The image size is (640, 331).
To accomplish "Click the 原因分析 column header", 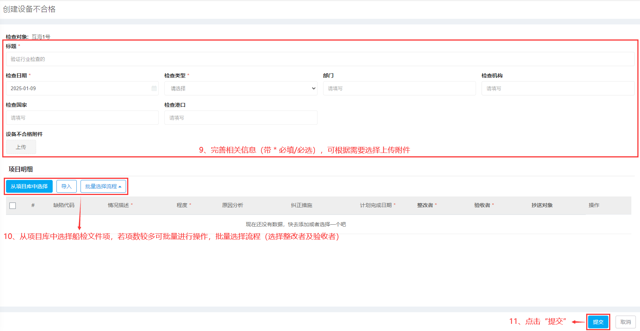I will 233,205.
